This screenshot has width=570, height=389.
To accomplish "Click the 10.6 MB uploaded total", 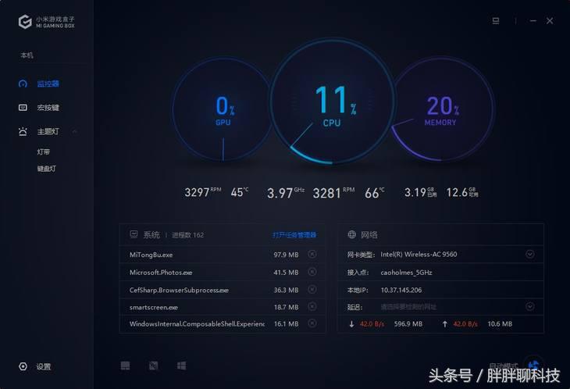I will (x=500, y=324).
